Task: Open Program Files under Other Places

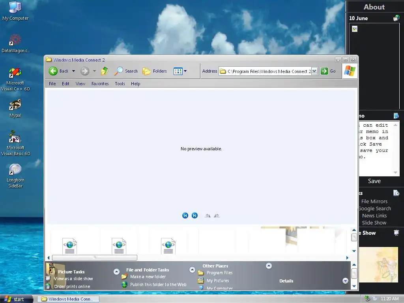Action: (x=219, y=273)
